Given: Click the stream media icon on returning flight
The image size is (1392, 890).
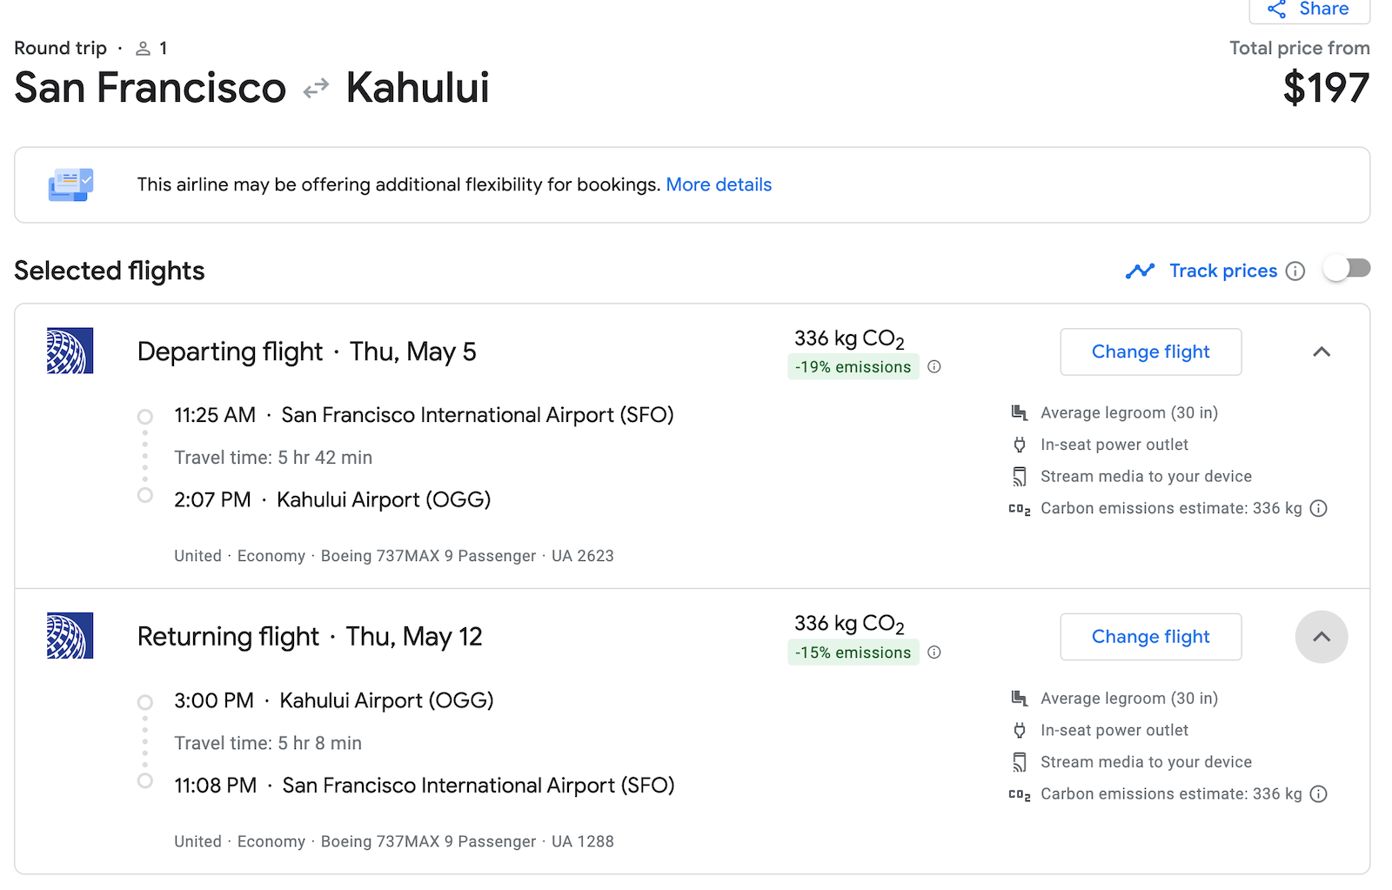Looking at the screenshot, I should [x=1018, y=761].
